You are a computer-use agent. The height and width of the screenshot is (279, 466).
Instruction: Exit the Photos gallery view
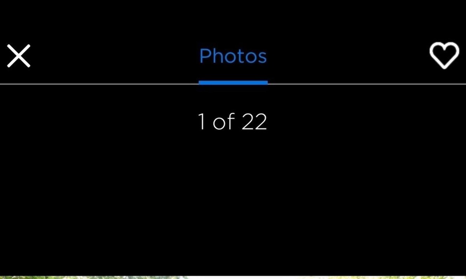pyautogui.click(x=19, y=56)
